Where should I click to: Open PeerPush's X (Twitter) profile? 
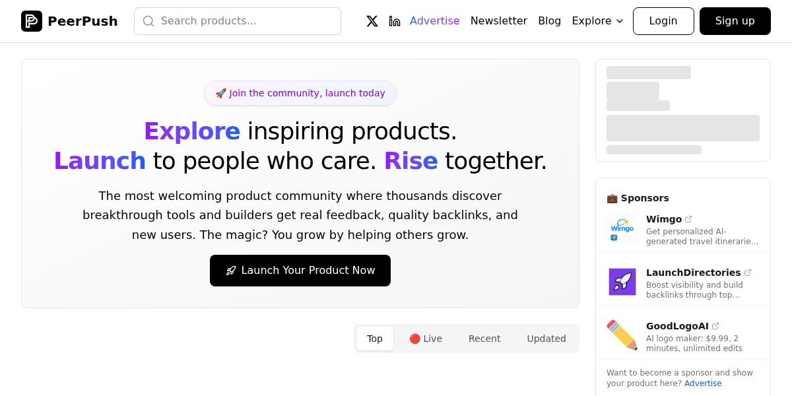click(372, 20)
